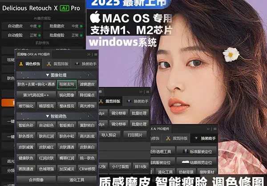Click 仿制背景 in the lower-right panel
Screen dimensions: 267x186
pyautogui.click(x=185, y=172)
